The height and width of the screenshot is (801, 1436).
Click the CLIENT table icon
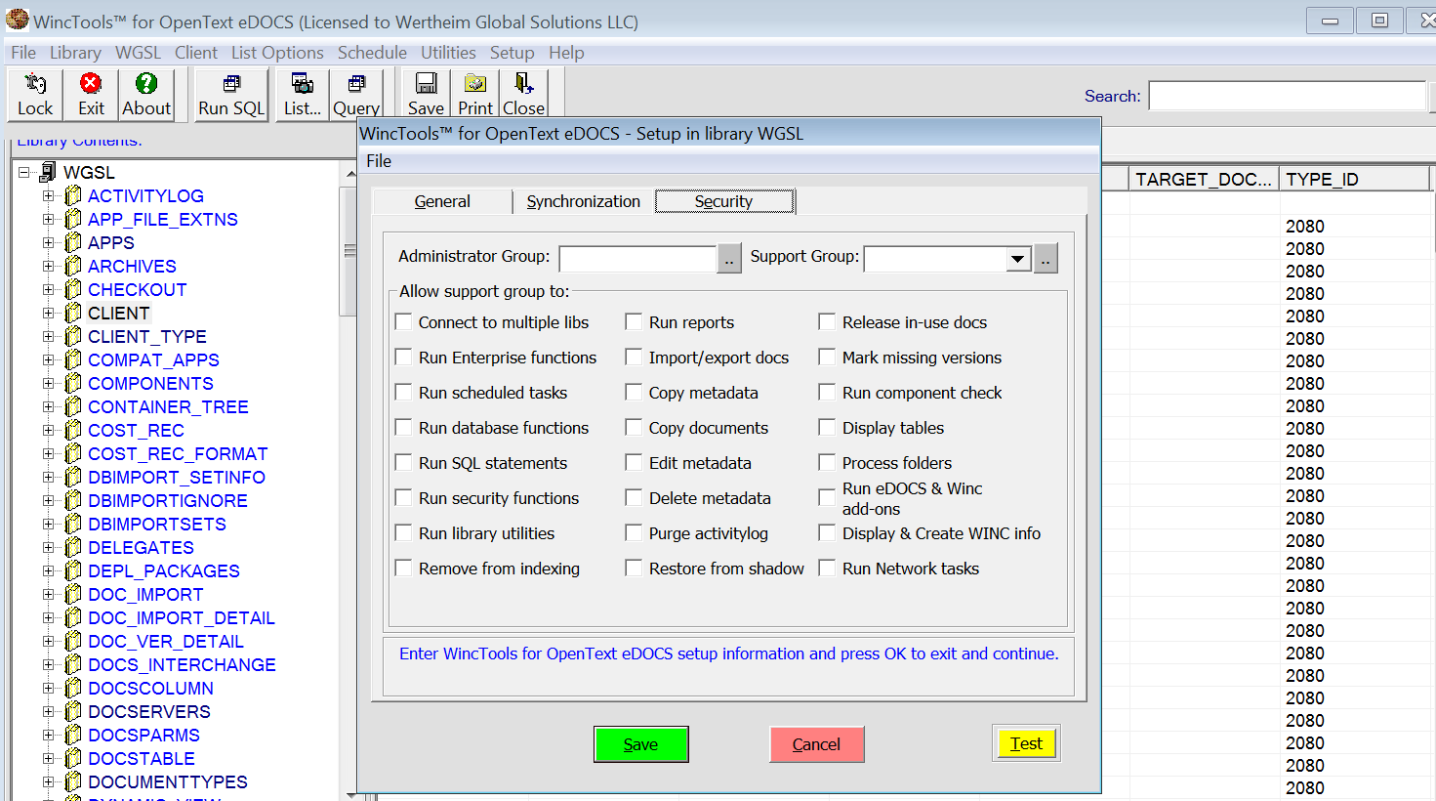[x=72, y=314]
